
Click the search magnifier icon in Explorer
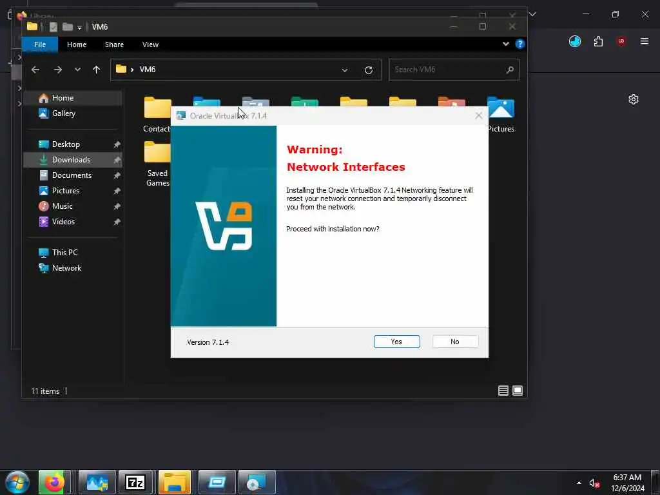pos(510,70)
